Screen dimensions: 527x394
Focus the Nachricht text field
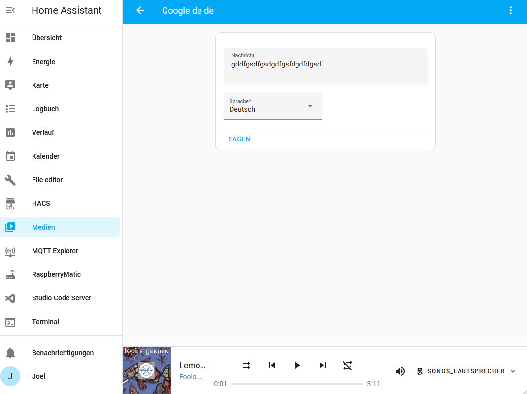tap(326, 66)
